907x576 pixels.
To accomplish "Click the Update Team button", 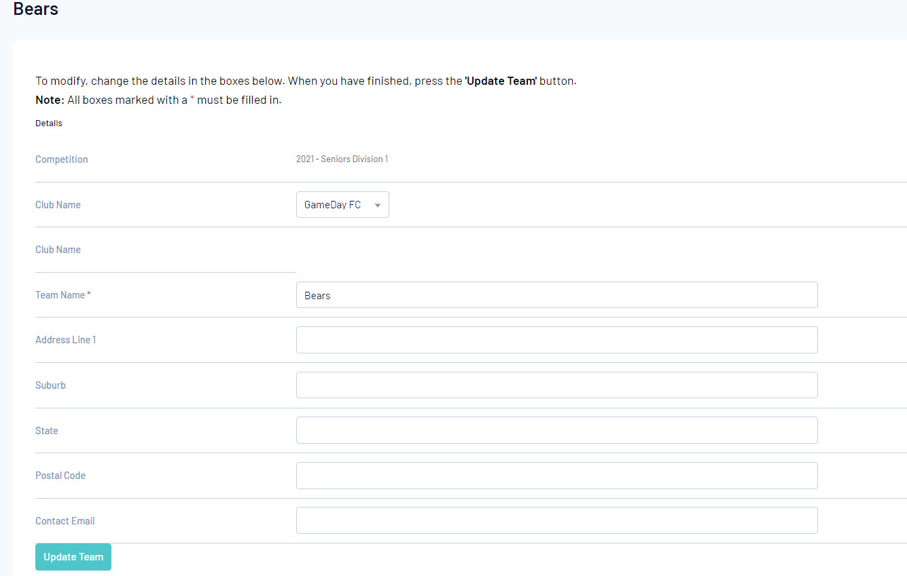I will [73, 557].
